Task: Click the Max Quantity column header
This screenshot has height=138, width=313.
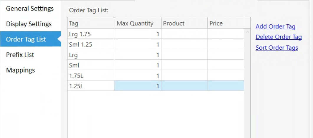Action: 137,23
